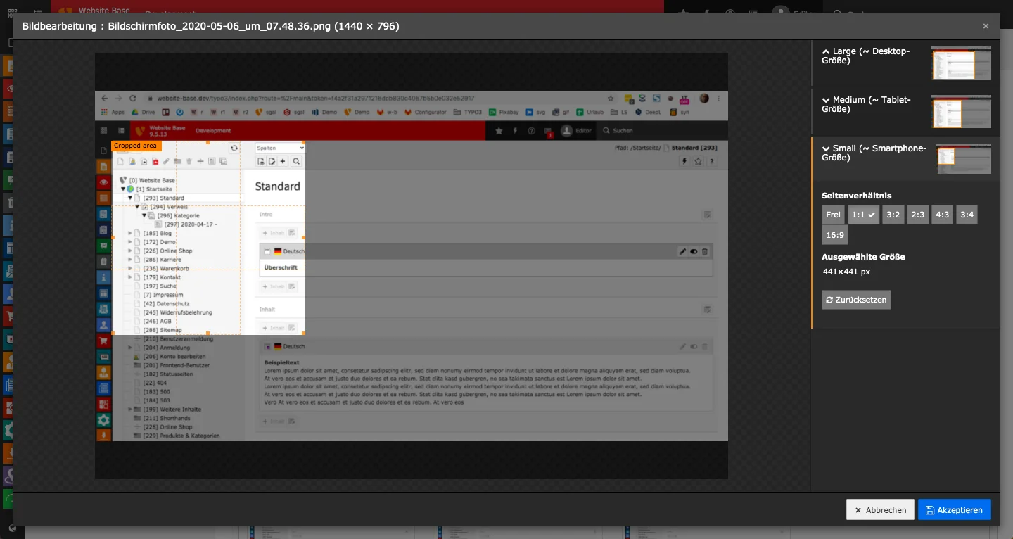Close the Bildbearbeitung dialog with X
This screenshot has width=1013, height=539.
986,26
